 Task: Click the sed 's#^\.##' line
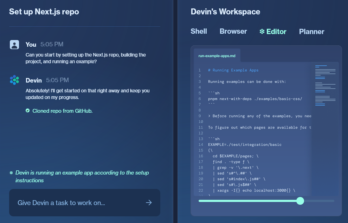coord(232,173)
